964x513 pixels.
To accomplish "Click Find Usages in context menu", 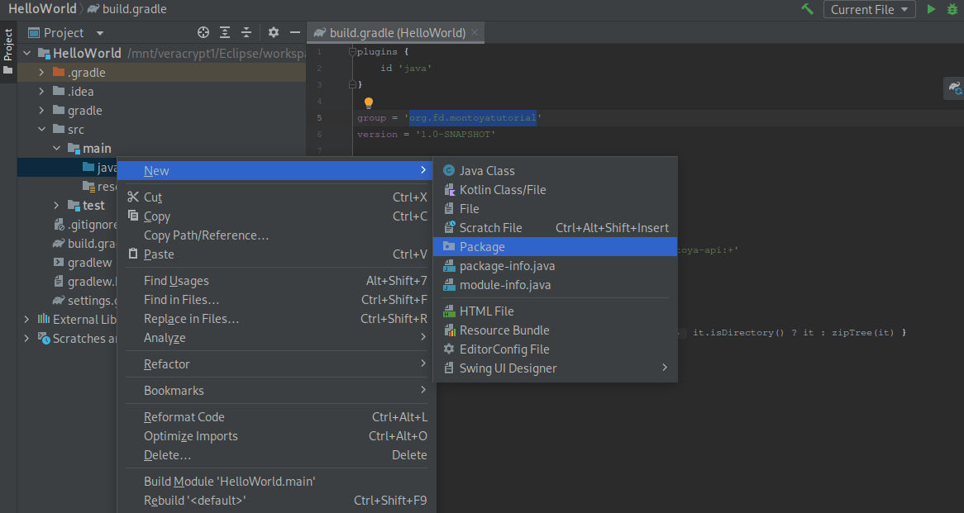I will tap(176, 281).
